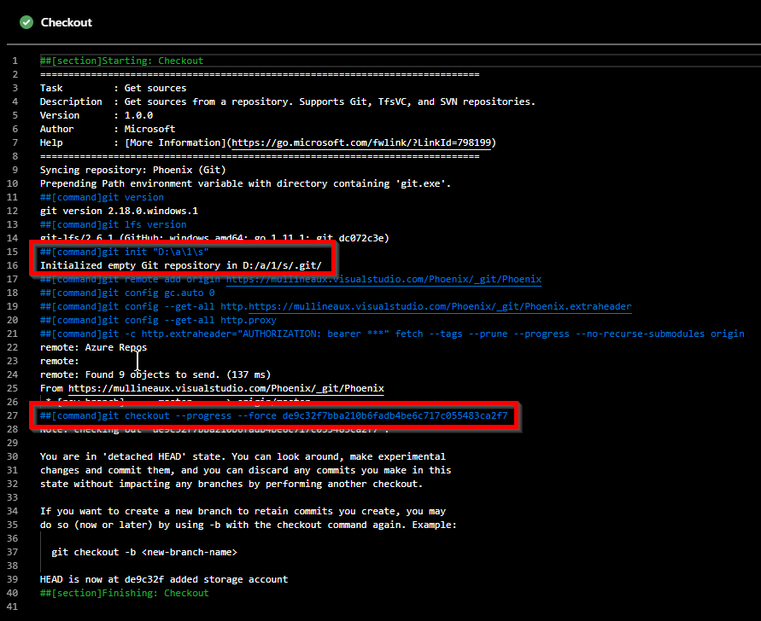Image resolution: width=761 pixels, height=621 pixels.
Task: Select the git checkout --progress --force line
Action: [x=273, y=415]
